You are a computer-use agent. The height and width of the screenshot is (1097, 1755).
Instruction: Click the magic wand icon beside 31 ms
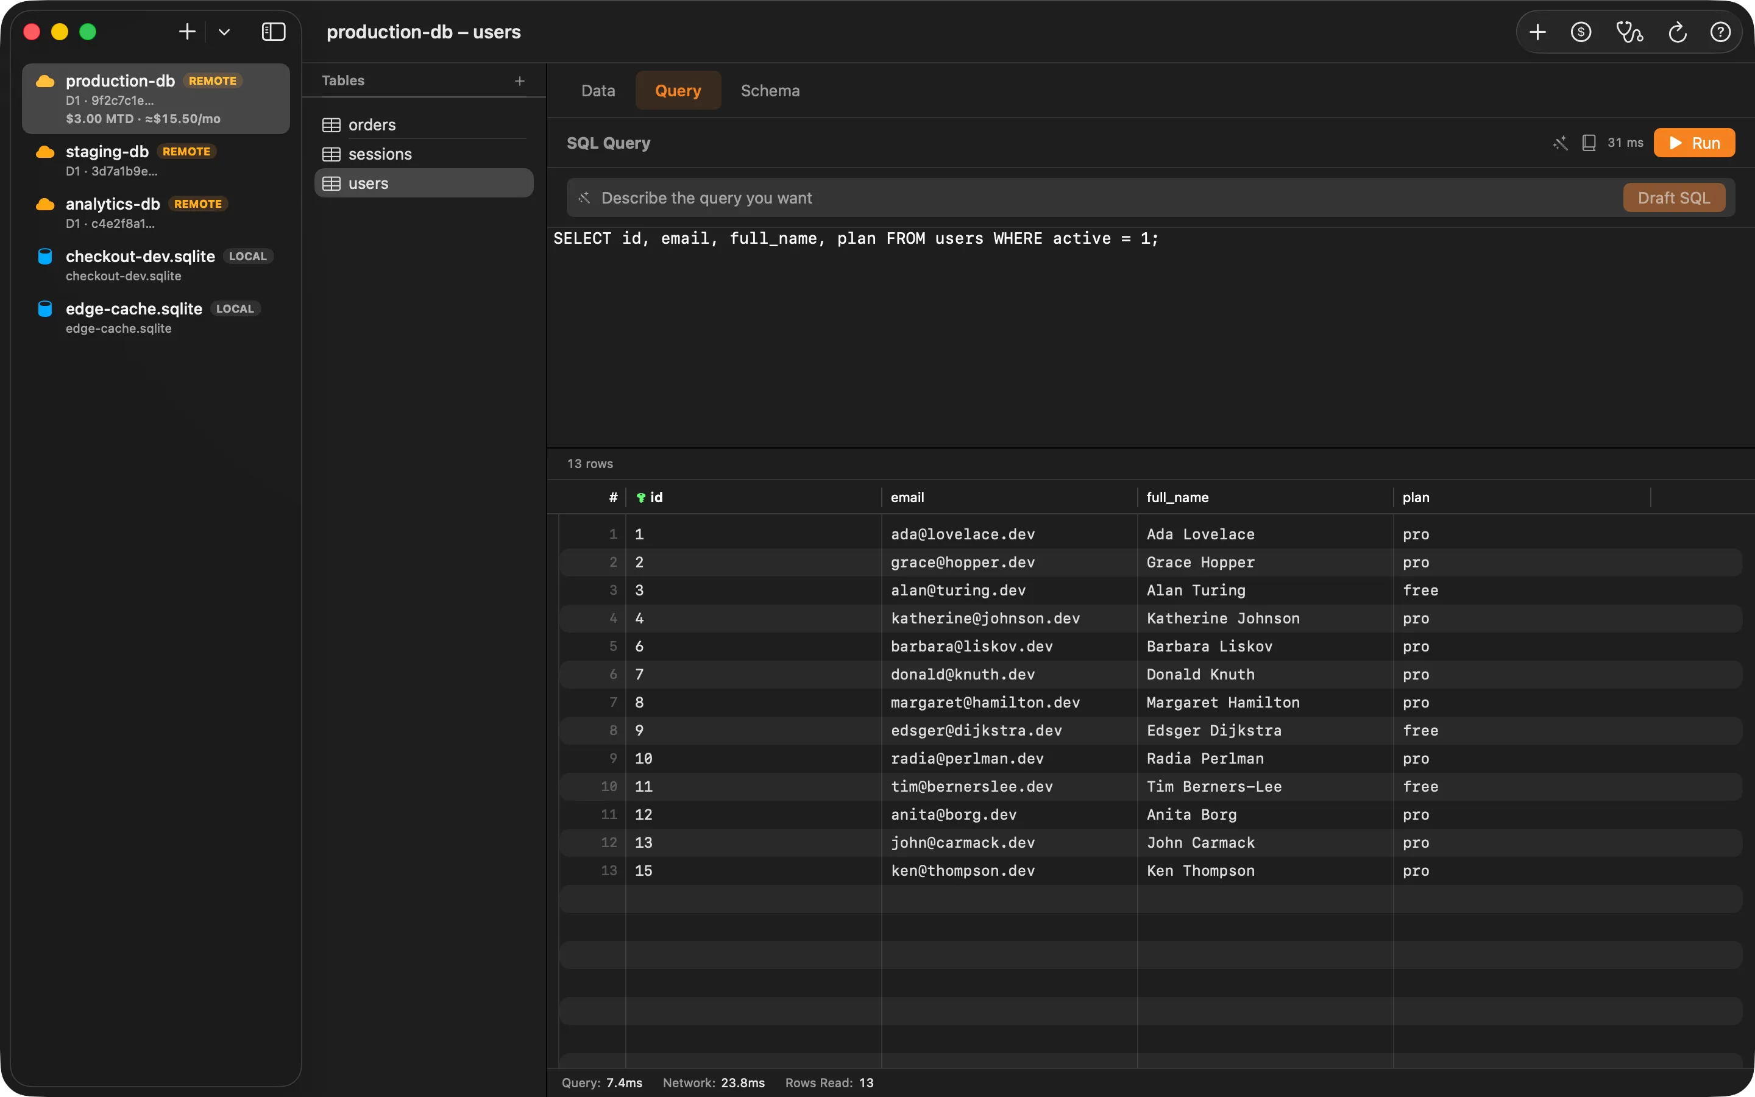[x=1560, y=143]
